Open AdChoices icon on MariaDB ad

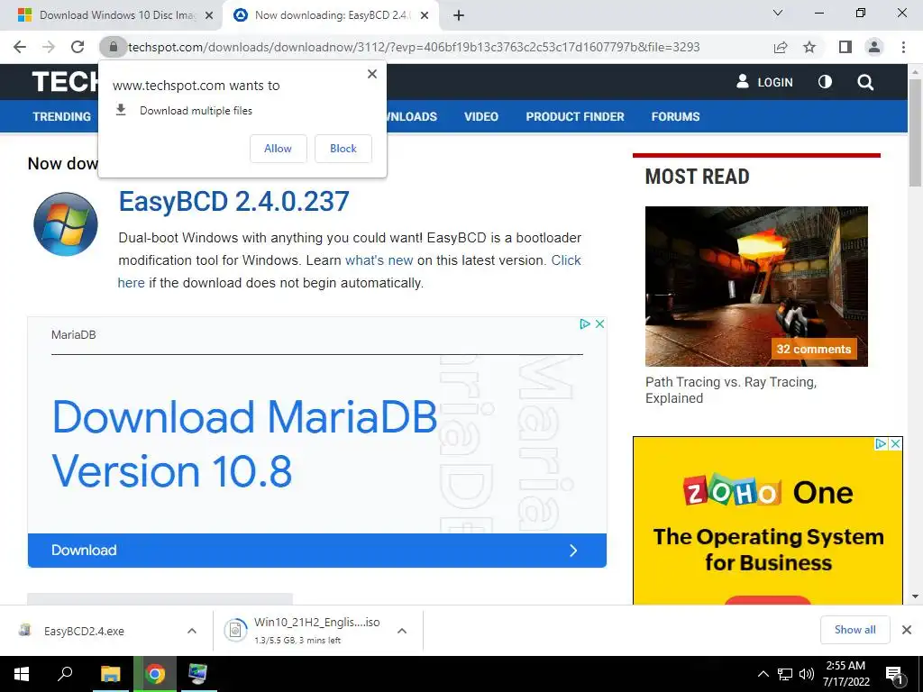click(x=584, y=323)
